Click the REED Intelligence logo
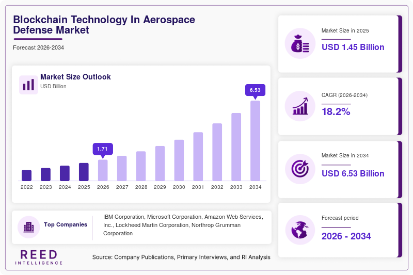413x275 pixels. (x=39, y=257)
